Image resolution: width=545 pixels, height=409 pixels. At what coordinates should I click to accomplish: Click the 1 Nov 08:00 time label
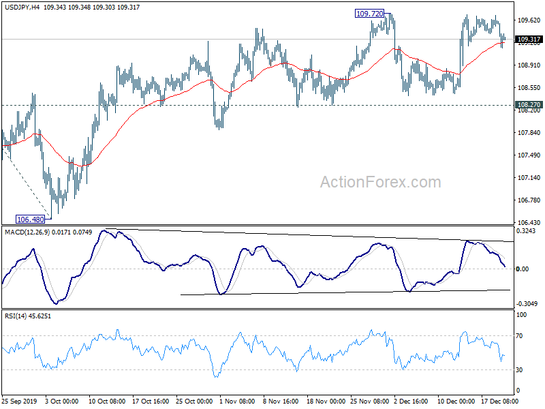point(237,401)
